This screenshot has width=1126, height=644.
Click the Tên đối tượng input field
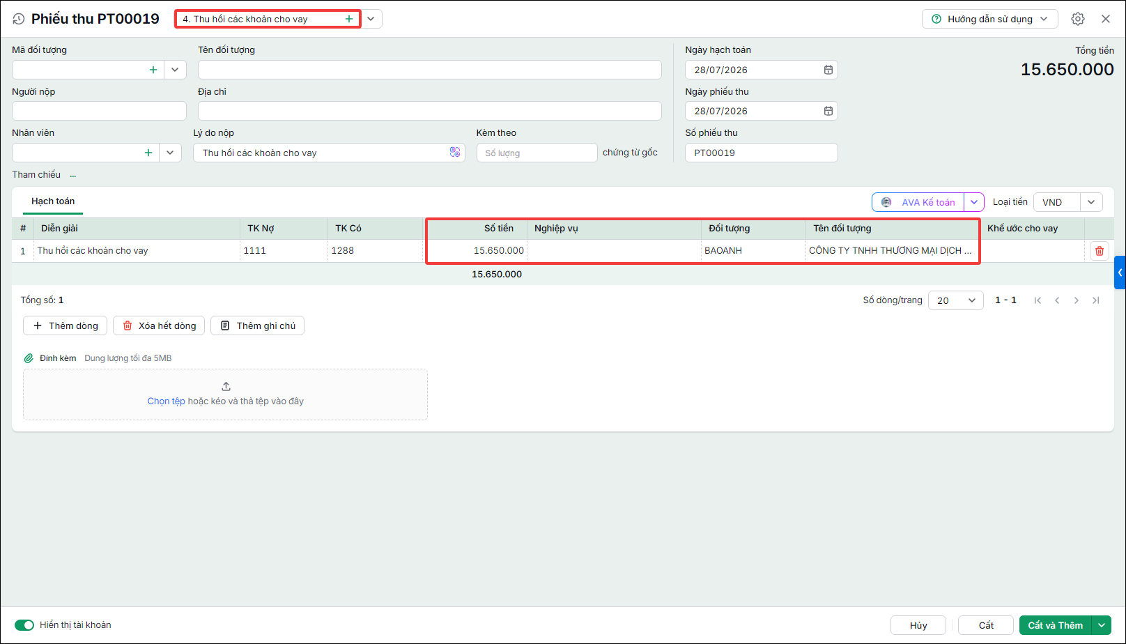coord(429,70)
